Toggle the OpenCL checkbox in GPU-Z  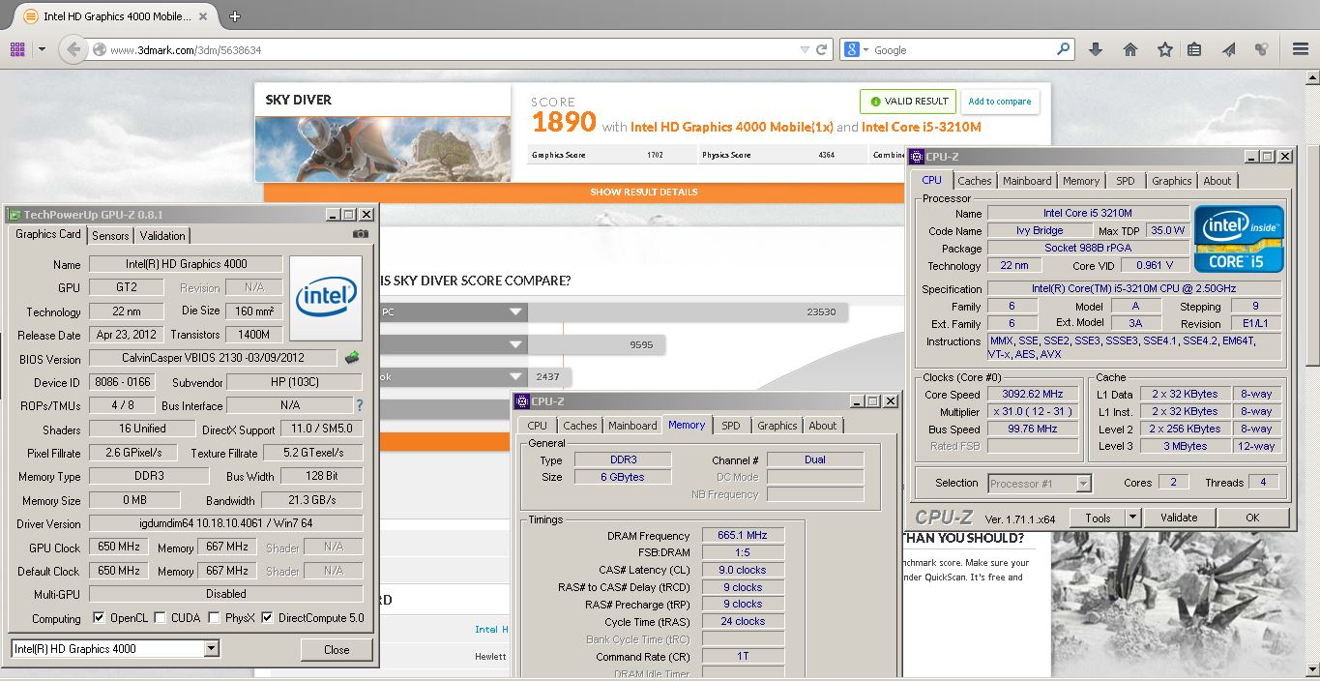pos(99,618)
